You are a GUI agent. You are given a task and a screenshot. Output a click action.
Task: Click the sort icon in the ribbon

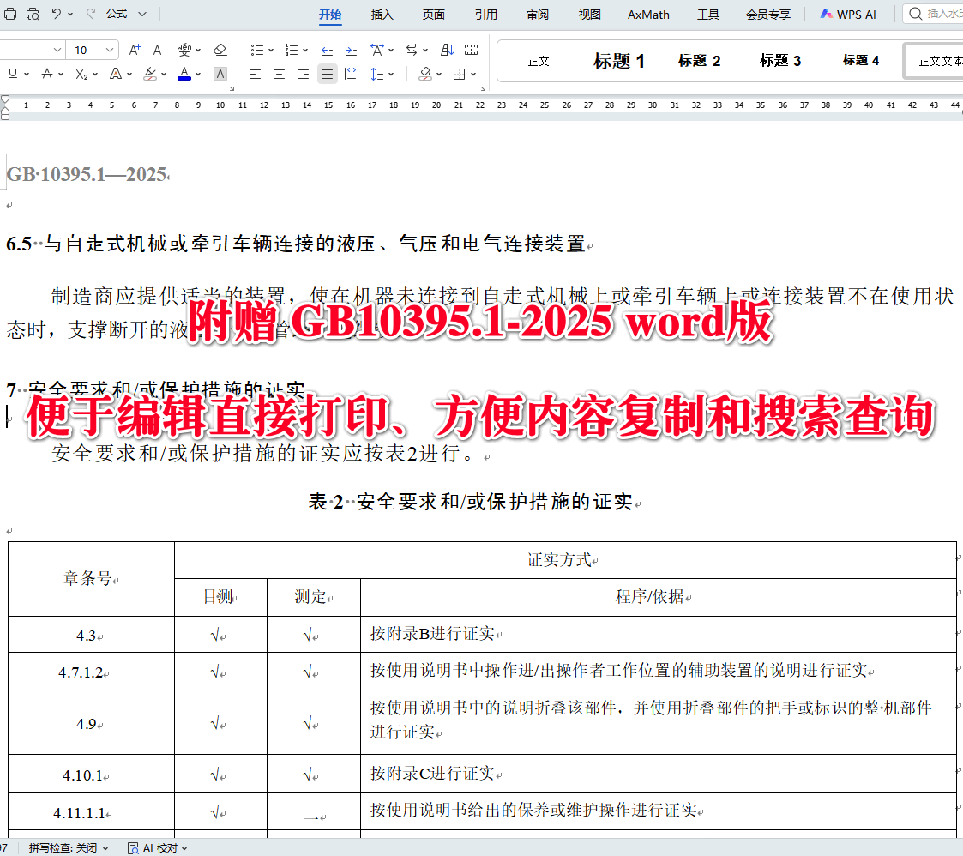pos(446,49)
